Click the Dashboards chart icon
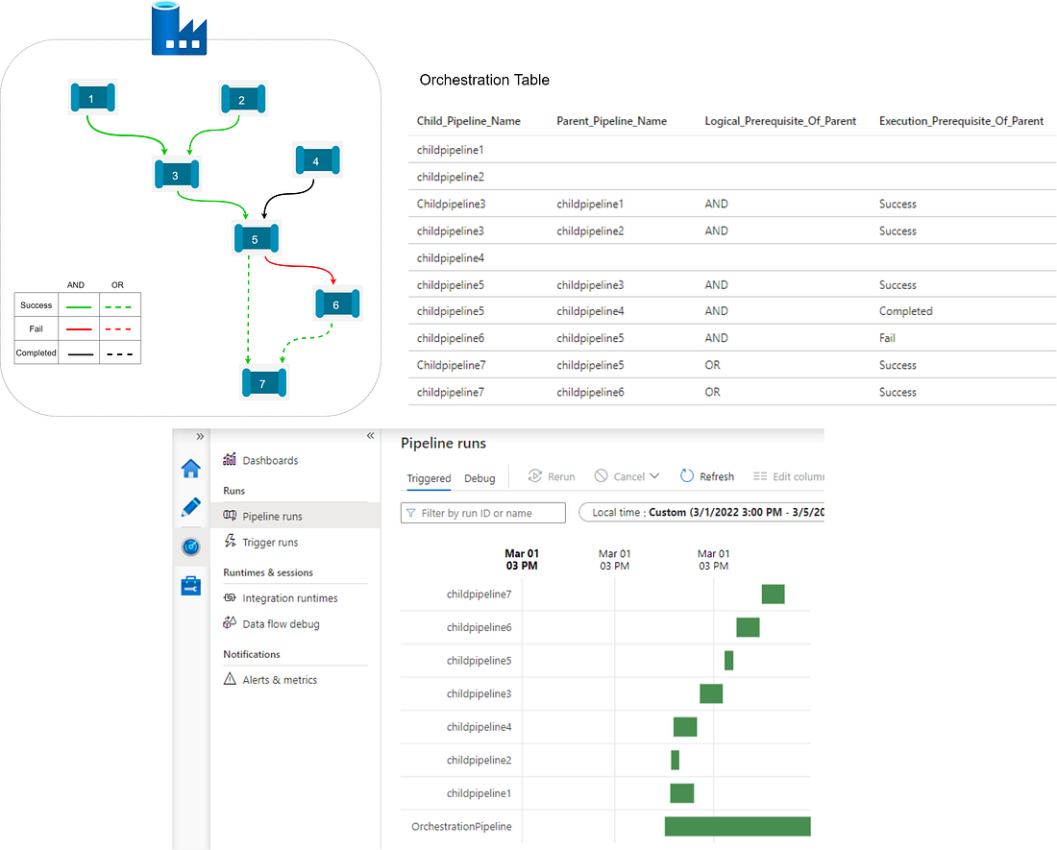This screenshot has height=850, width=1057. click(229, 459)
